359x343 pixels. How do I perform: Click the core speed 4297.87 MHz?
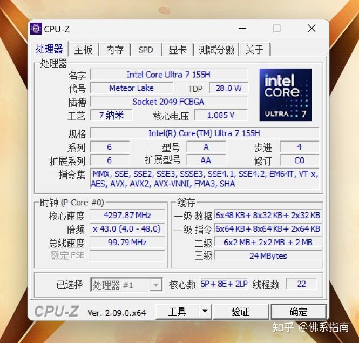tap(127, 215)
